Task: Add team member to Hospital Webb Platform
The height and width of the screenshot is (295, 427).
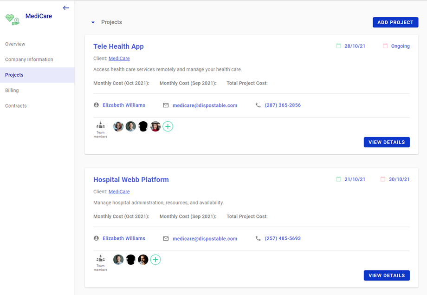Action: click(155, 260)
